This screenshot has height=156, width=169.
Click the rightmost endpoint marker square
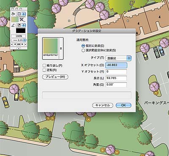(x=25, y=44)
